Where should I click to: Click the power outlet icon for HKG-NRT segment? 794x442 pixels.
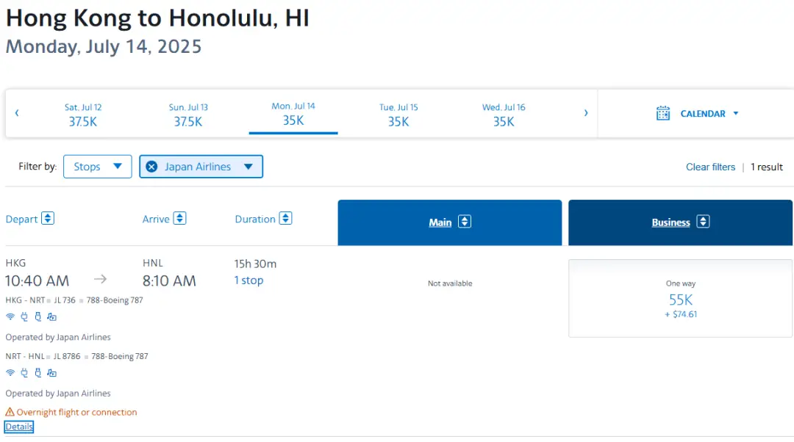point(24,317)
